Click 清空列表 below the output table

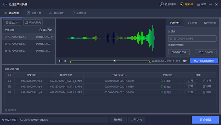10,110
